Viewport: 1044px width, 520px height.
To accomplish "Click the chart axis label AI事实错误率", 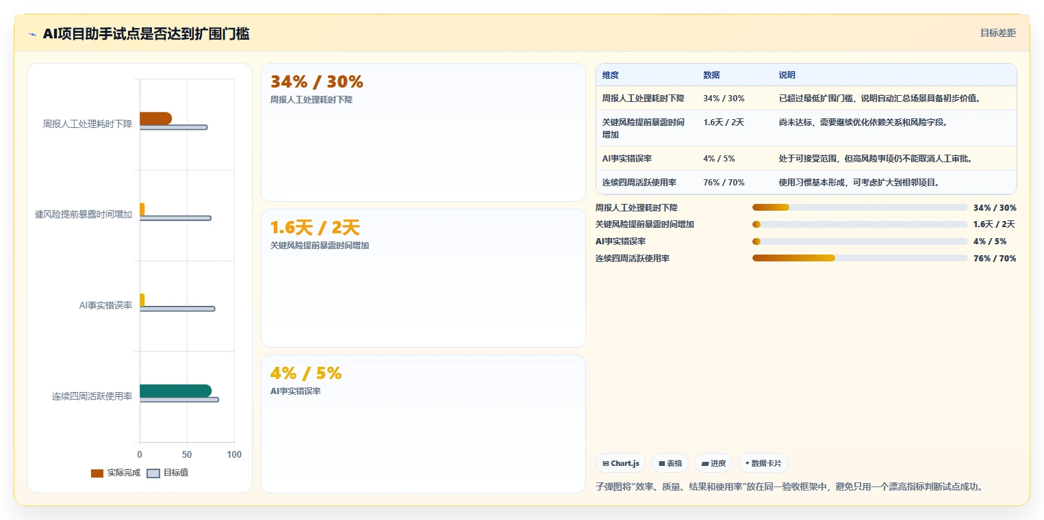I will click(105, 305).
